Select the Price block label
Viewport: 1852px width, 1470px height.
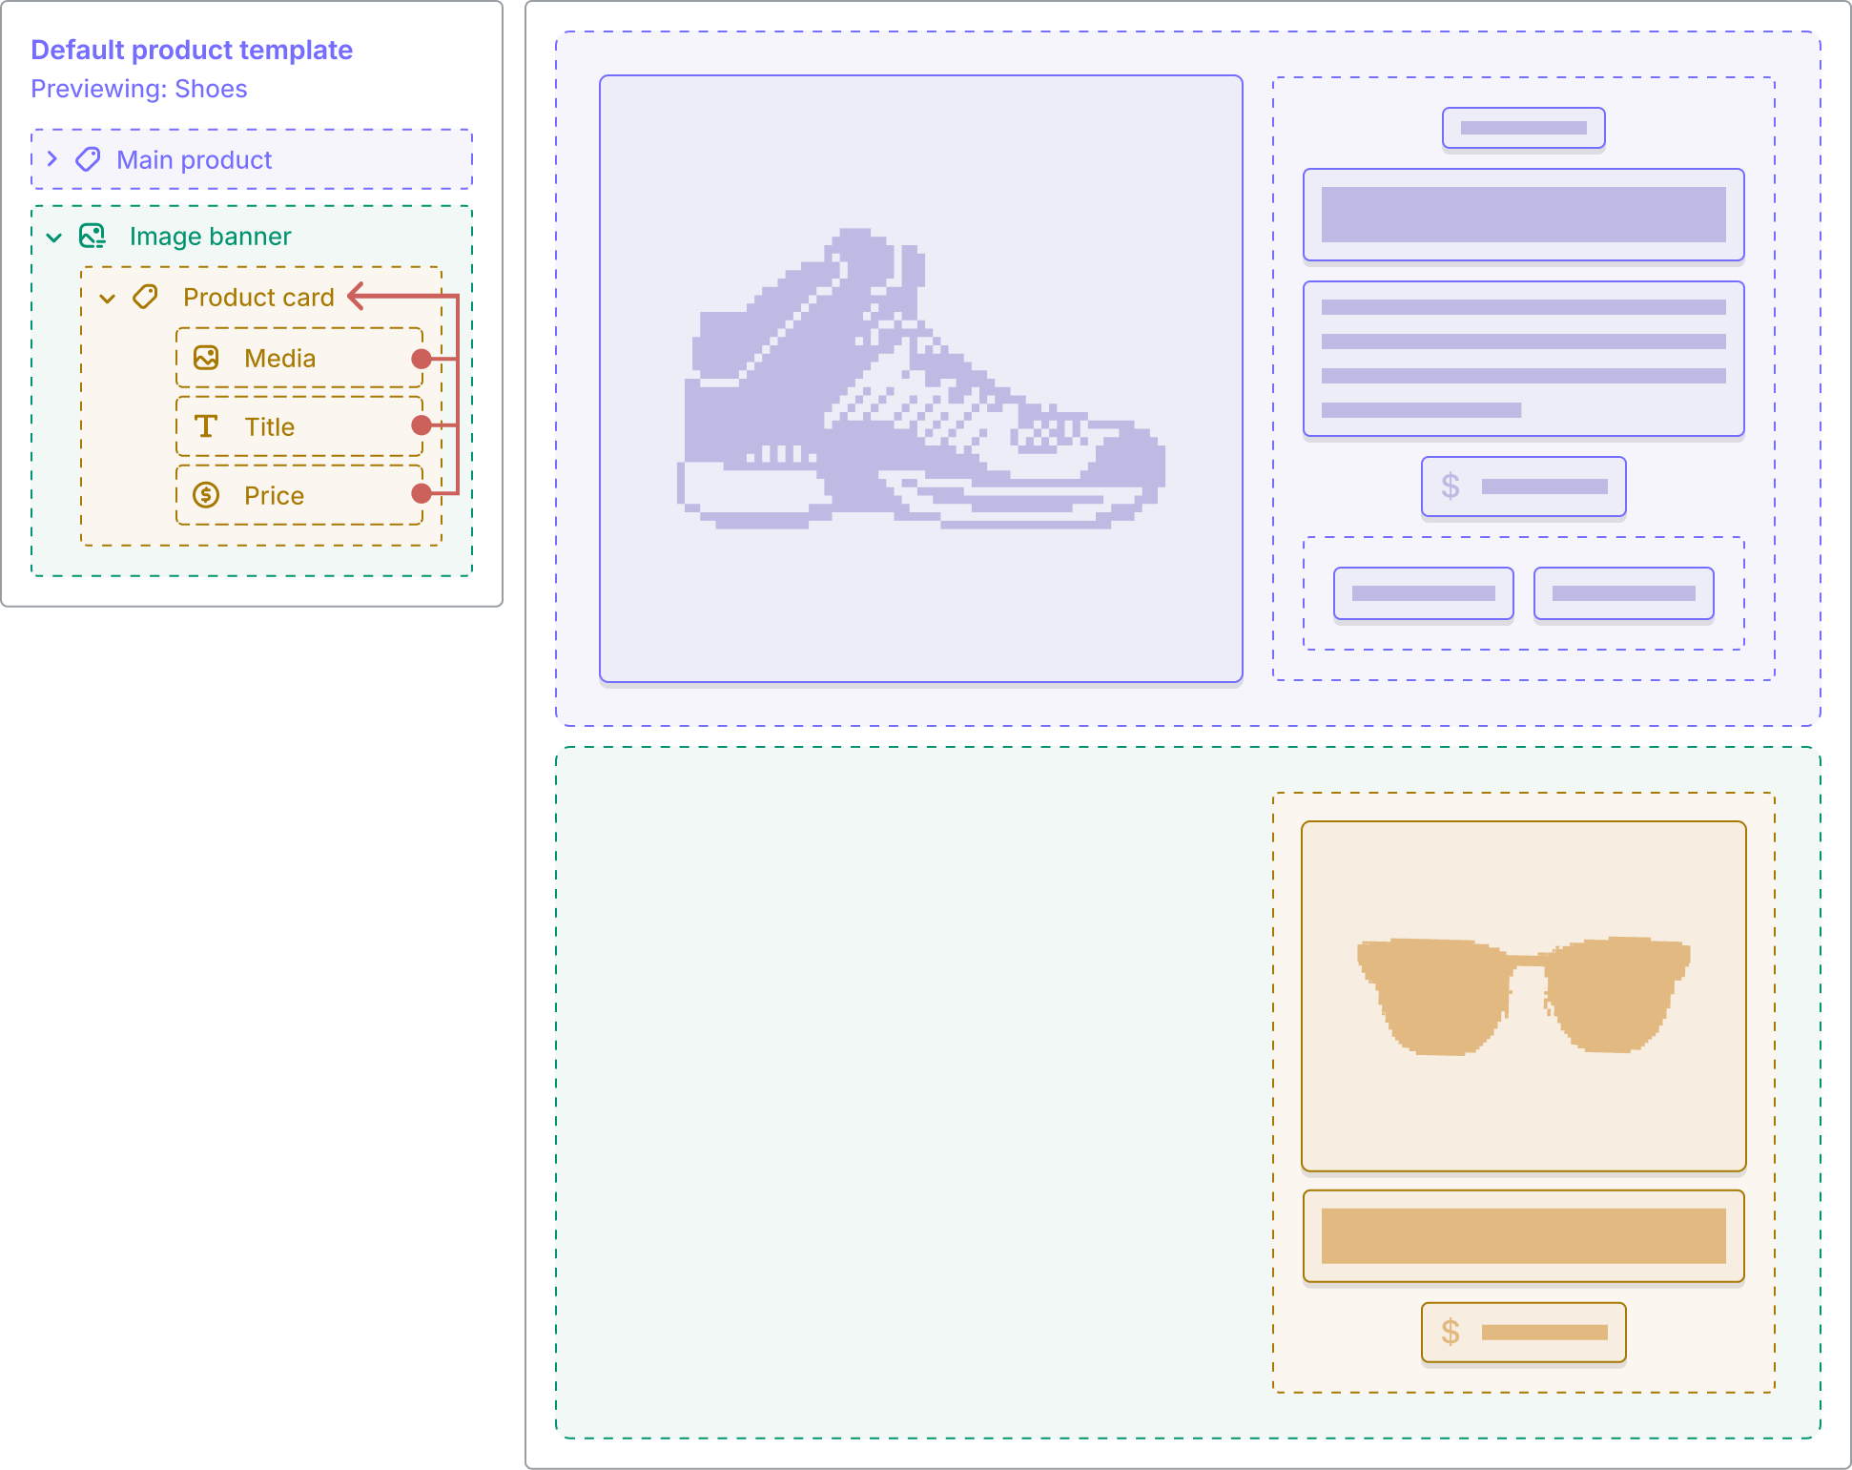(274, 495)
